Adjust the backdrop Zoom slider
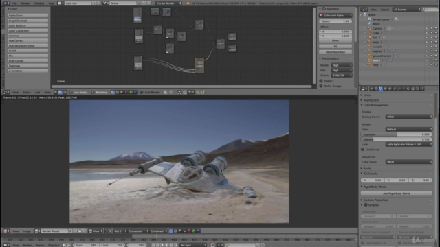 click(x=335, y=21)
